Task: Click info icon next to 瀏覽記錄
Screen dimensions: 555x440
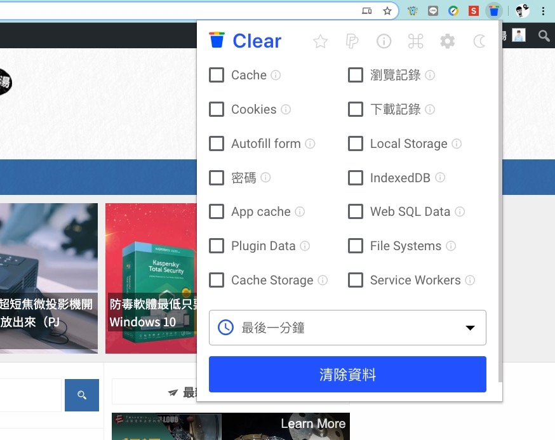Action: point(430,75)
